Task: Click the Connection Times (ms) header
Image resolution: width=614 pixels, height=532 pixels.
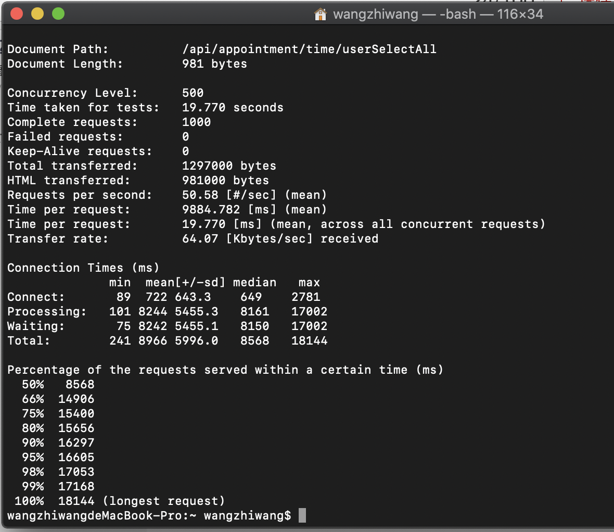Action: [x=83, y=268]
